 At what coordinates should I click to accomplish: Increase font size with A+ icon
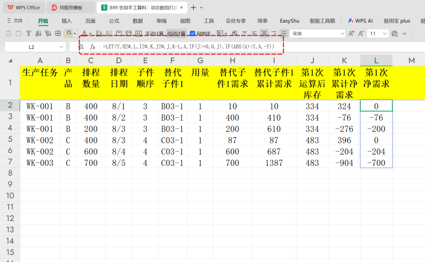coord(351,34)
